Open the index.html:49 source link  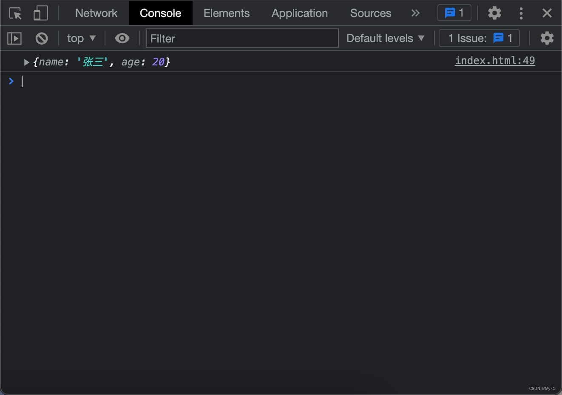[494, 61]
